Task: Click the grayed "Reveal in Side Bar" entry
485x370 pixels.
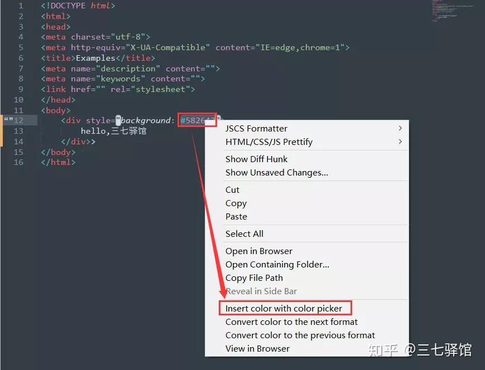Action: [x=260, y=291]
